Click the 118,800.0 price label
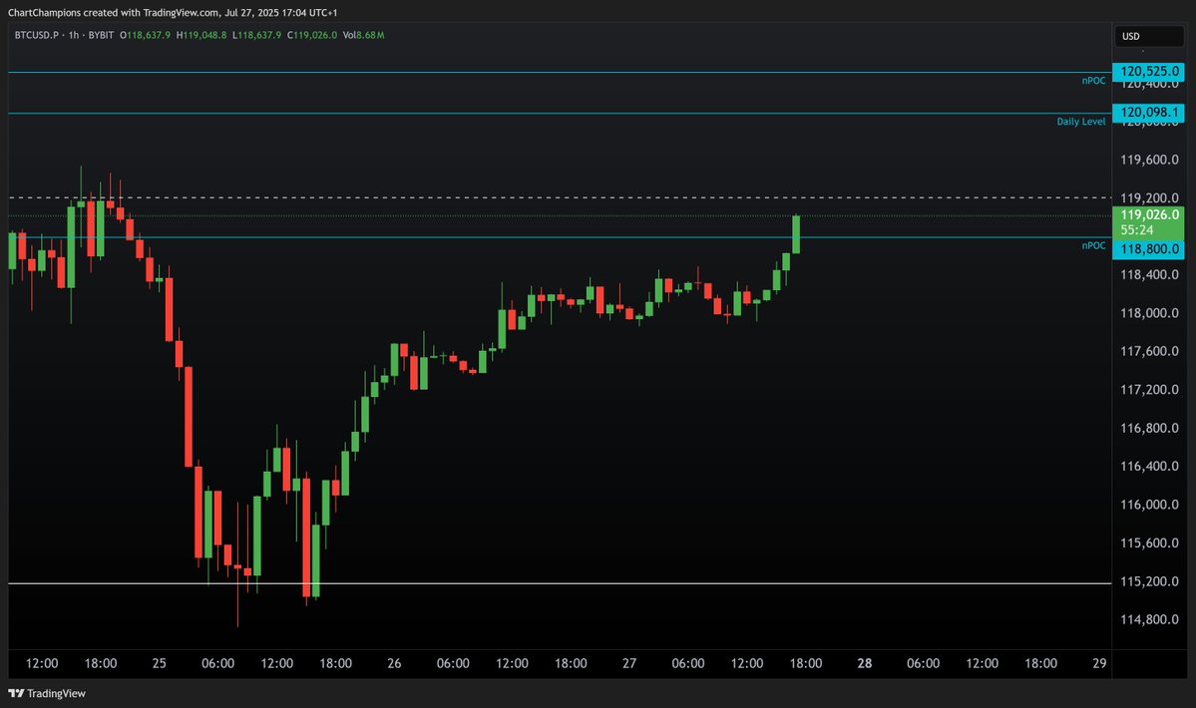 pyautogui.click(x=1148, y=249)
